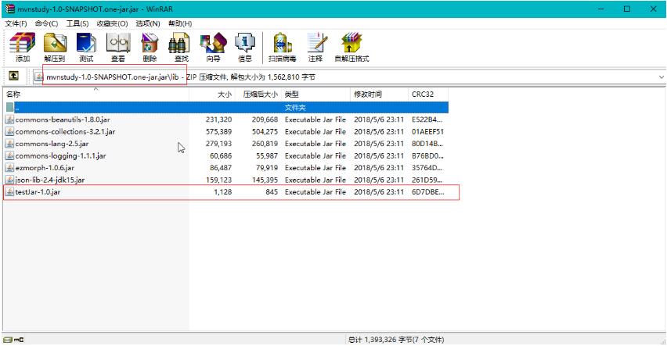Click the WinRAR title bar app icon
Image resolution: width=667 pixels, height=346 pixels.
(9, 9)
